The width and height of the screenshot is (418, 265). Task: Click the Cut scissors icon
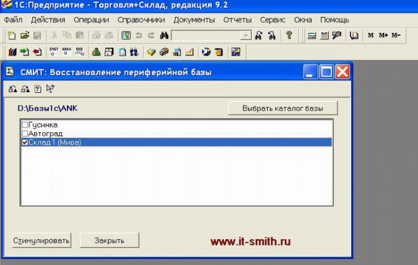point(54,35)
